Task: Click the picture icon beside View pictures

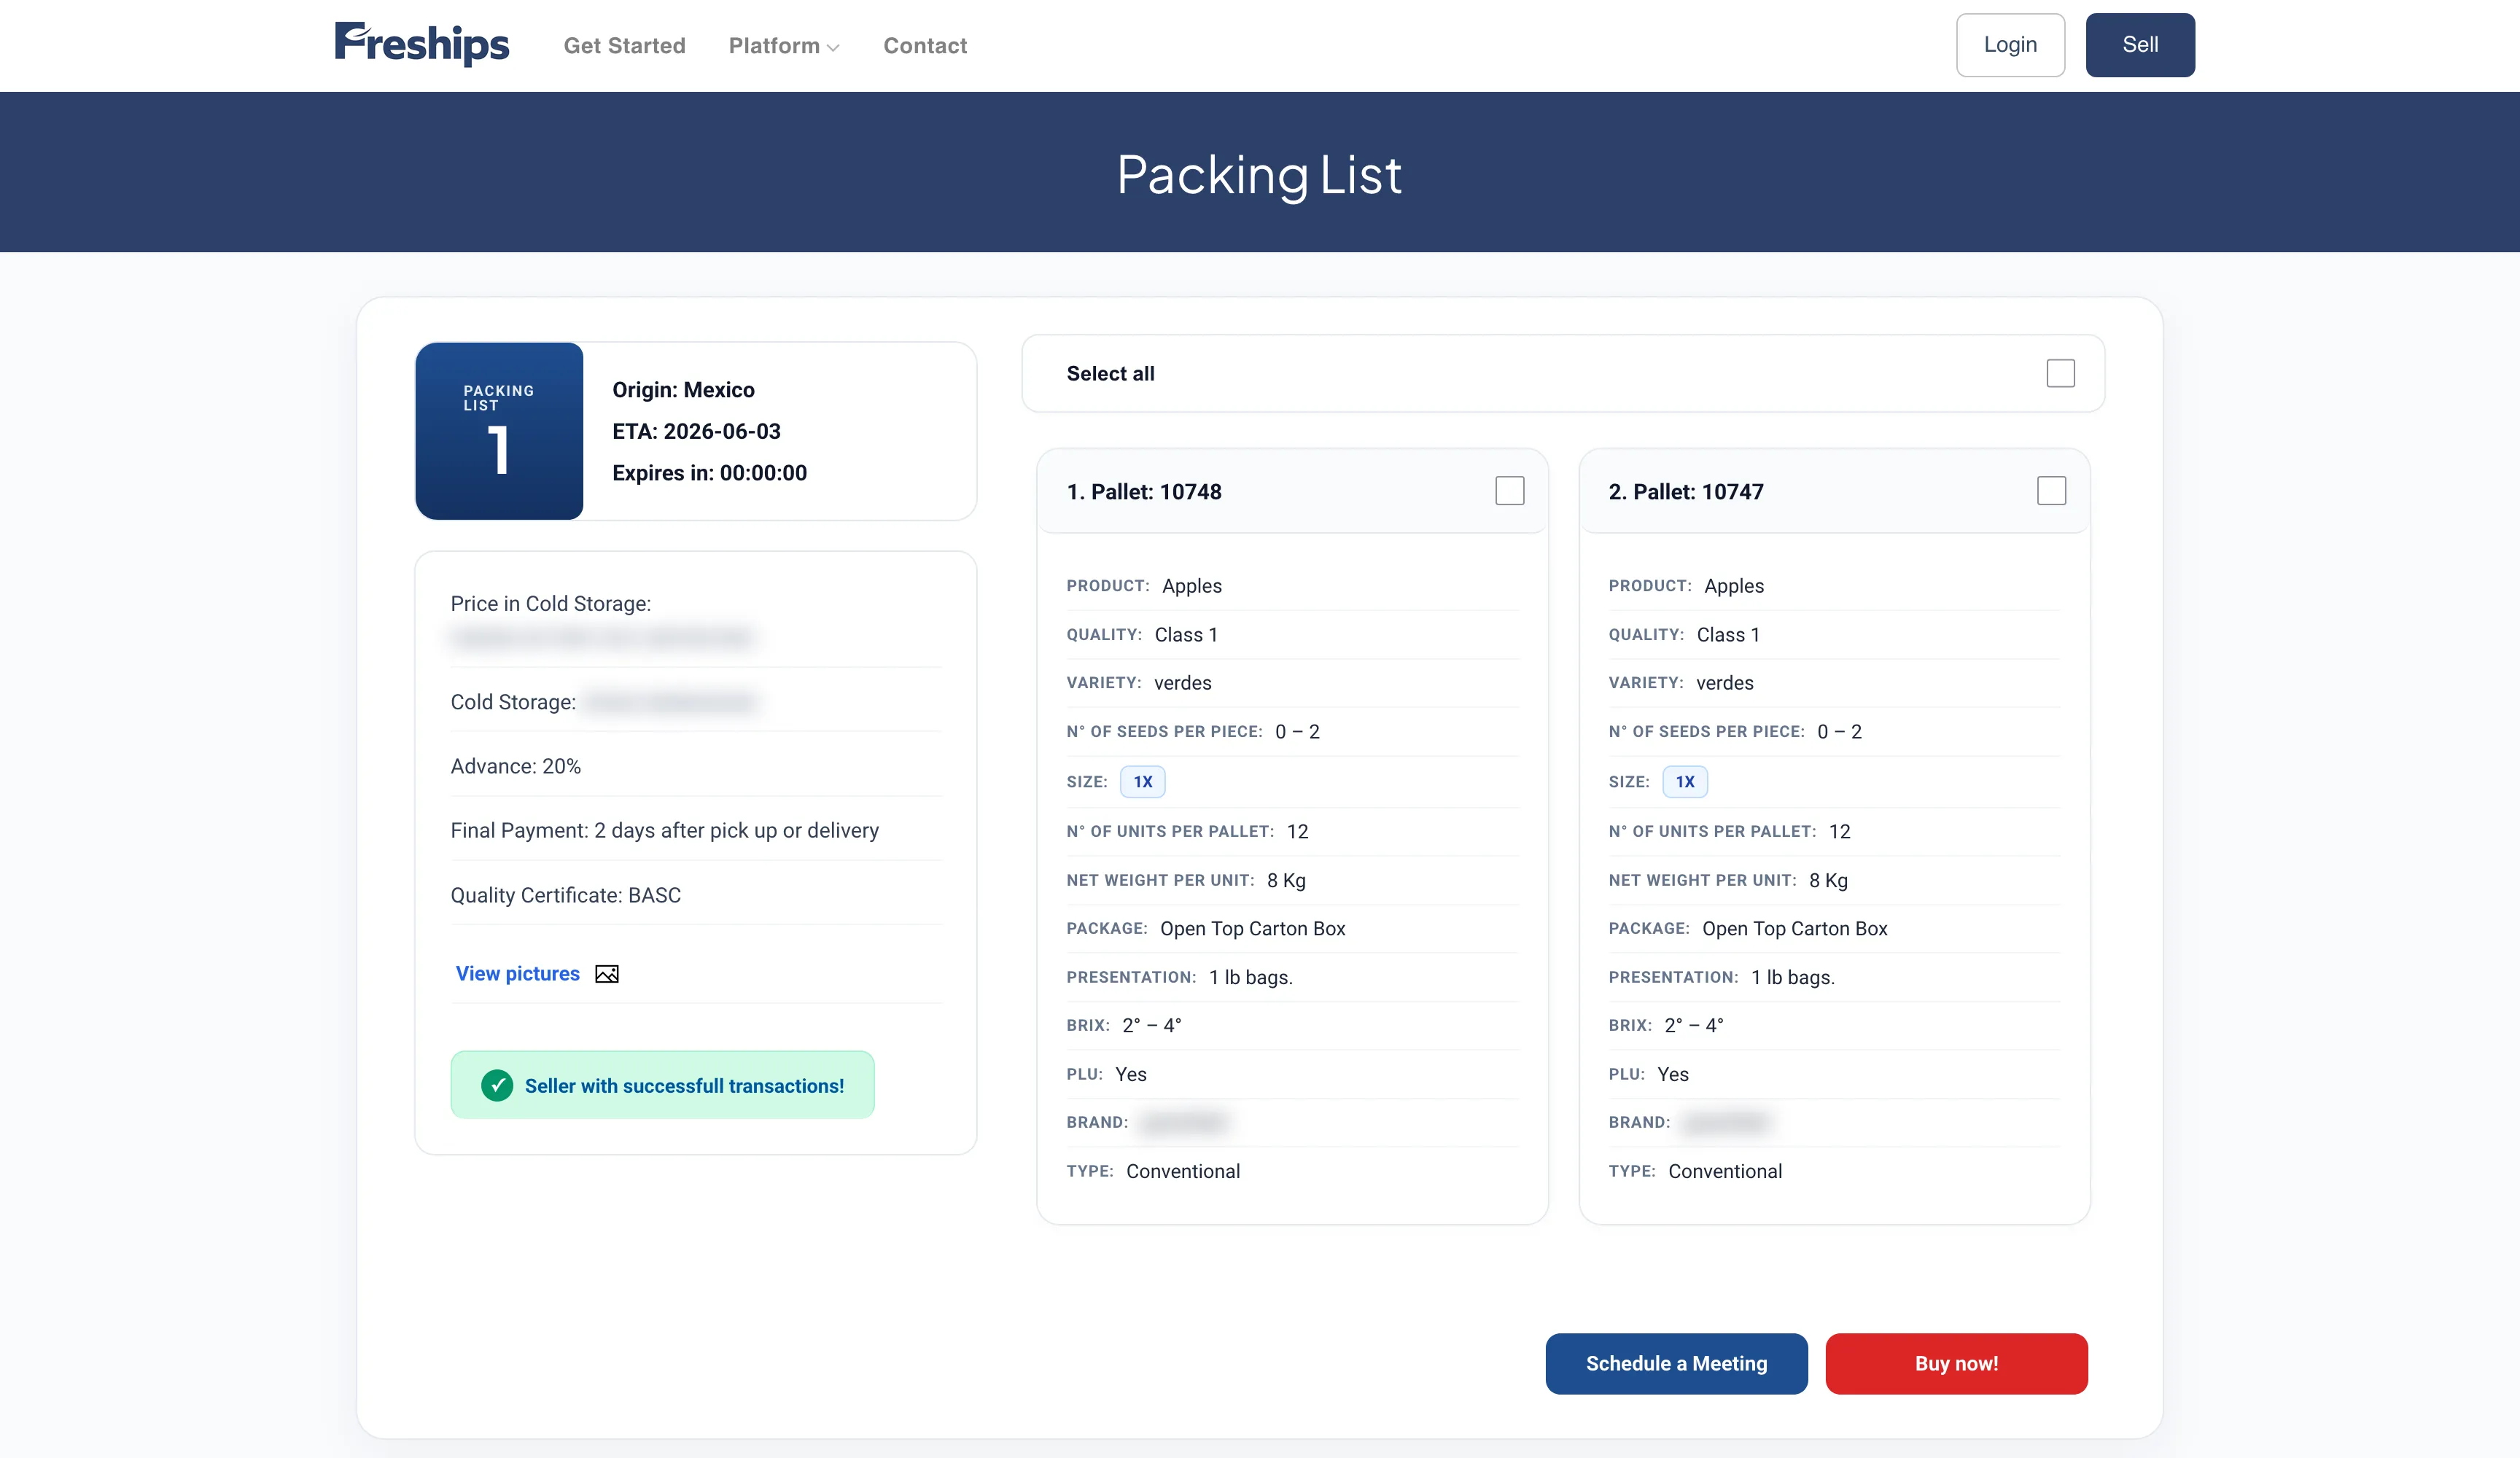Action: (607, 974)
